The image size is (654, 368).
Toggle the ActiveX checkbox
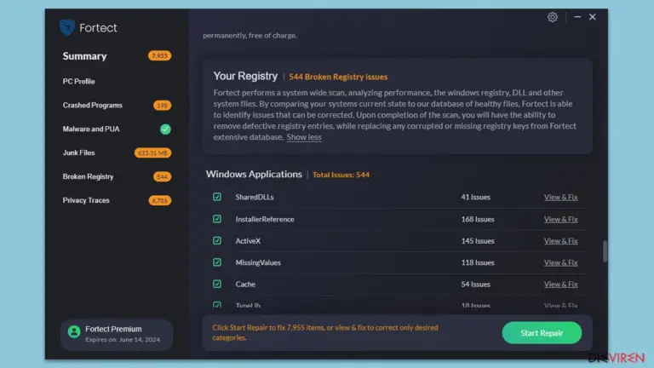pos(217,241)
